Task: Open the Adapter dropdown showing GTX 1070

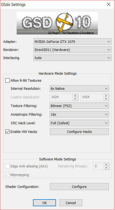Action: (x=72, y=42)
